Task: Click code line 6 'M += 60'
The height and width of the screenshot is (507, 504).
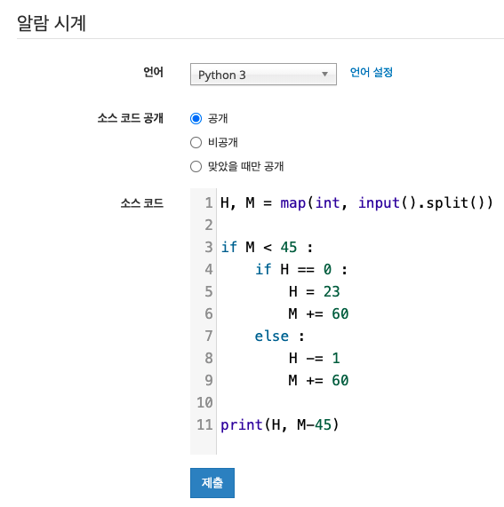Action: [x=318, y=313]
